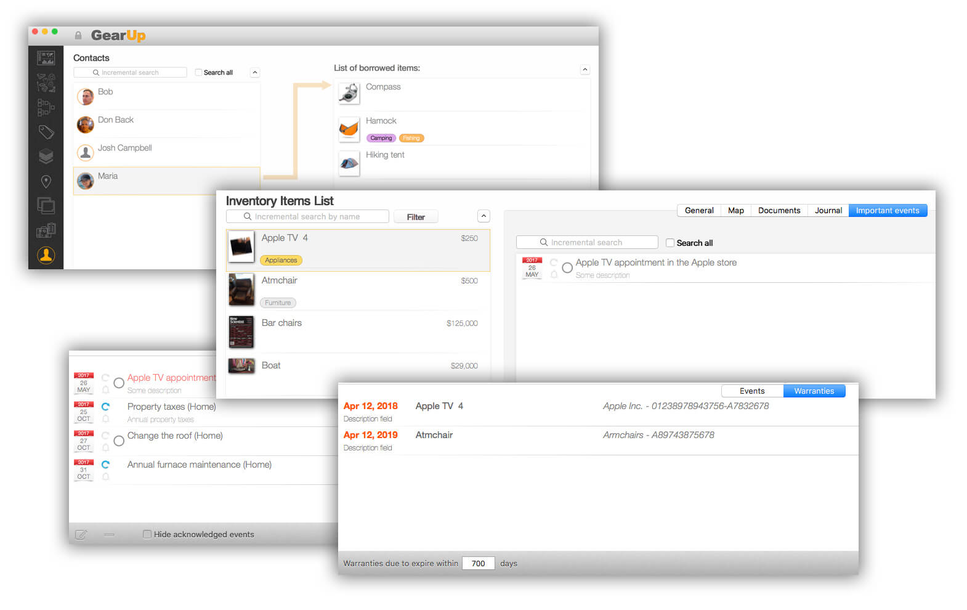Viewport: 967px width, 610px height.
Task: Click the tags icon in sidebar
Action: 46,132
